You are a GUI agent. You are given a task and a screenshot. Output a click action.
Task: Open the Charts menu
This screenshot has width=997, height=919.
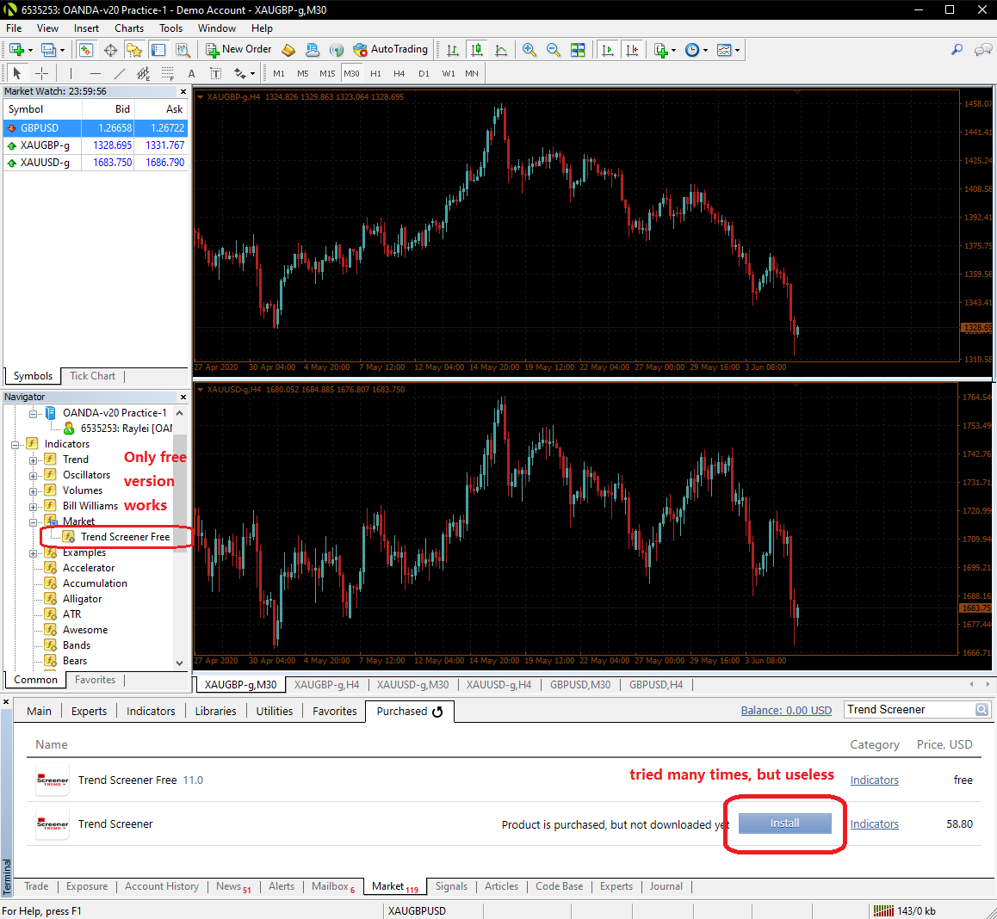click(129, 28)
